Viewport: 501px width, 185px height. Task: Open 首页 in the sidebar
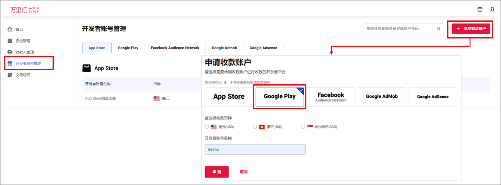coord(19,29)
